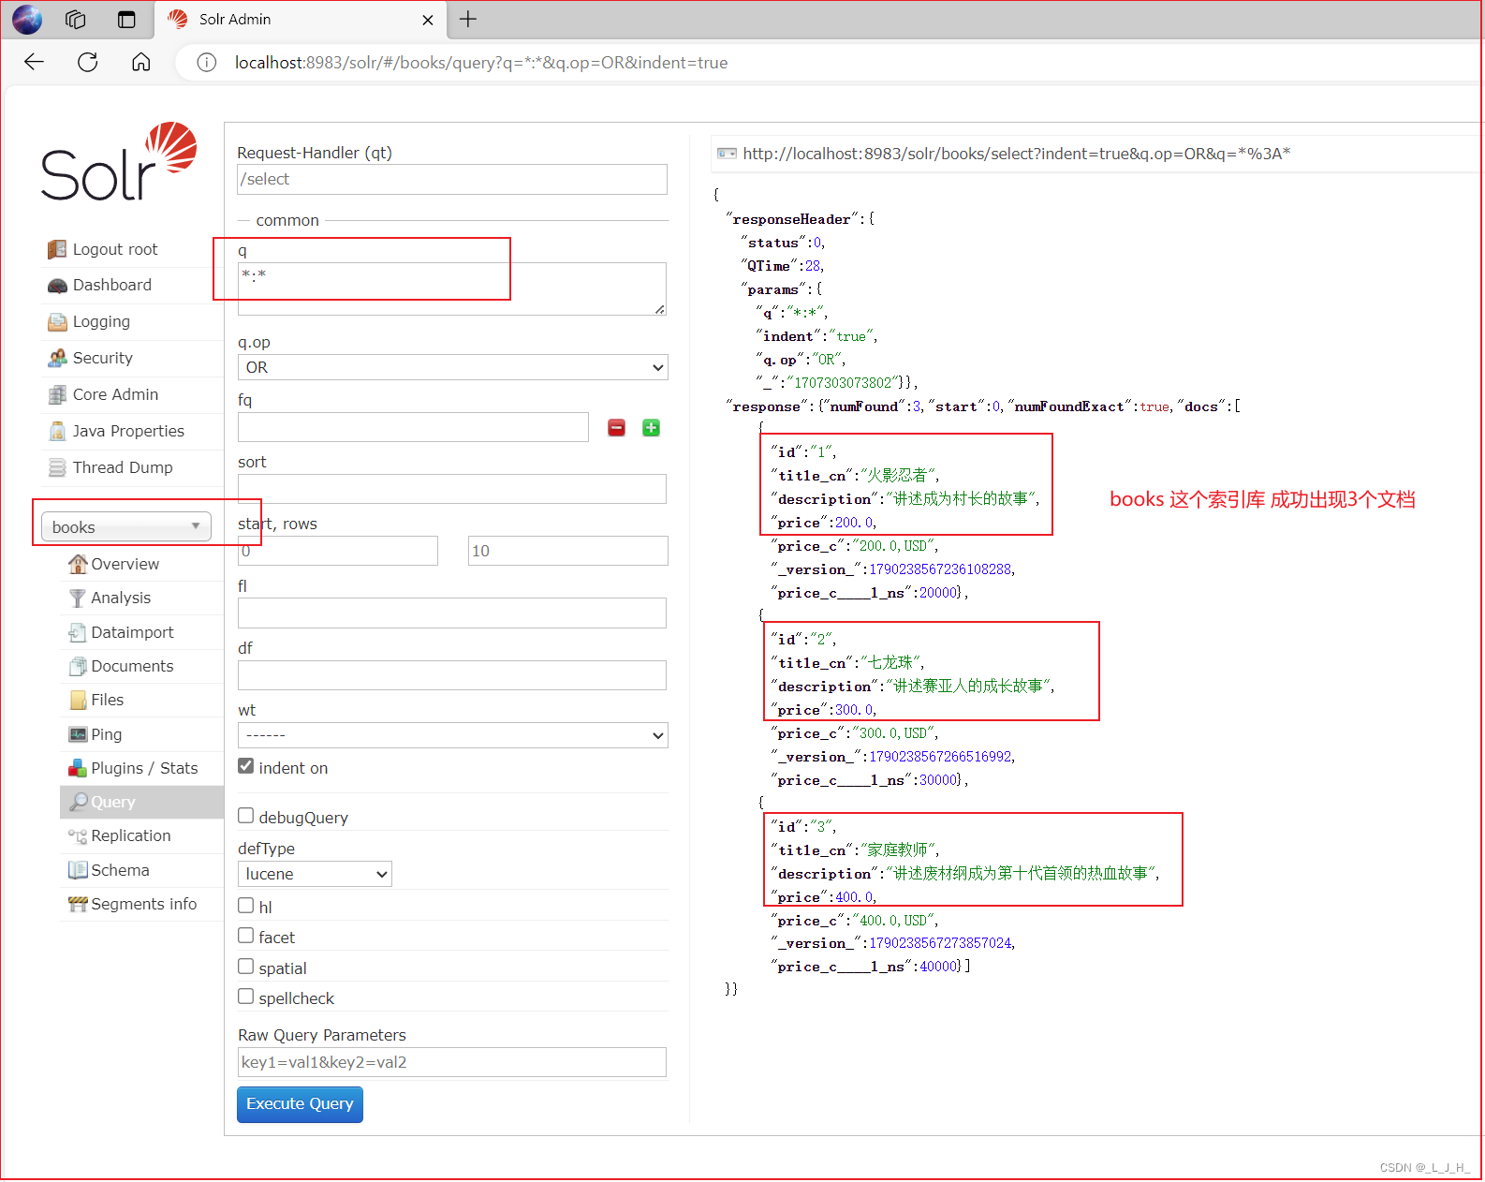Open the Replication menu item
Viewport: 1485px width, 1182px height.
tap(131, 835)
